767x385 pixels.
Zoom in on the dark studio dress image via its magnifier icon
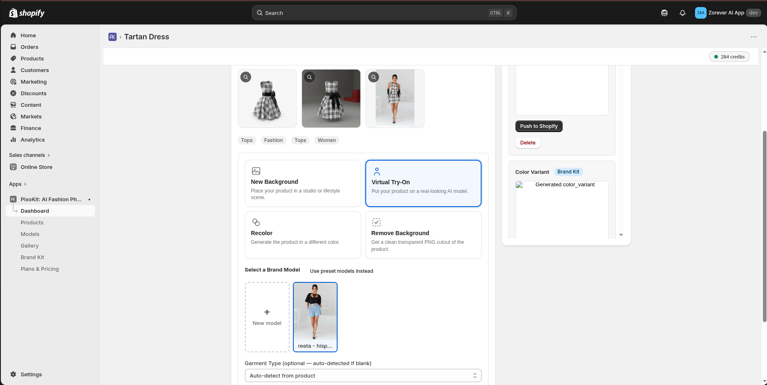coord(309,77)
